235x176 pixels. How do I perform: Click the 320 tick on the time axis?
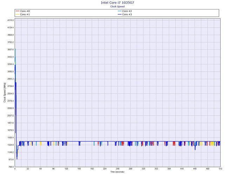[143, 169]
